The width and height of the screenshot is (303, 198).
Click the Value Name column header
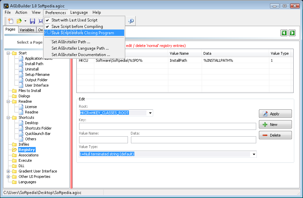coord(185,54)
